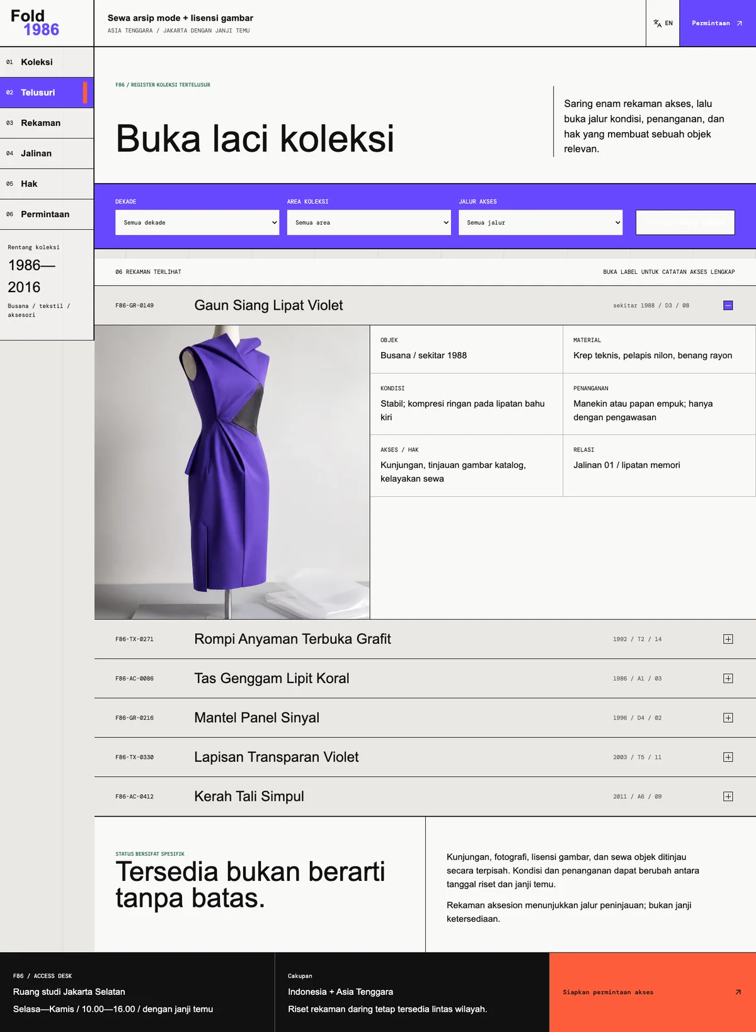756x1032 pixels.
Task: Click the title Gaun Siang Lipat Violet
Action: coord(268,305)
